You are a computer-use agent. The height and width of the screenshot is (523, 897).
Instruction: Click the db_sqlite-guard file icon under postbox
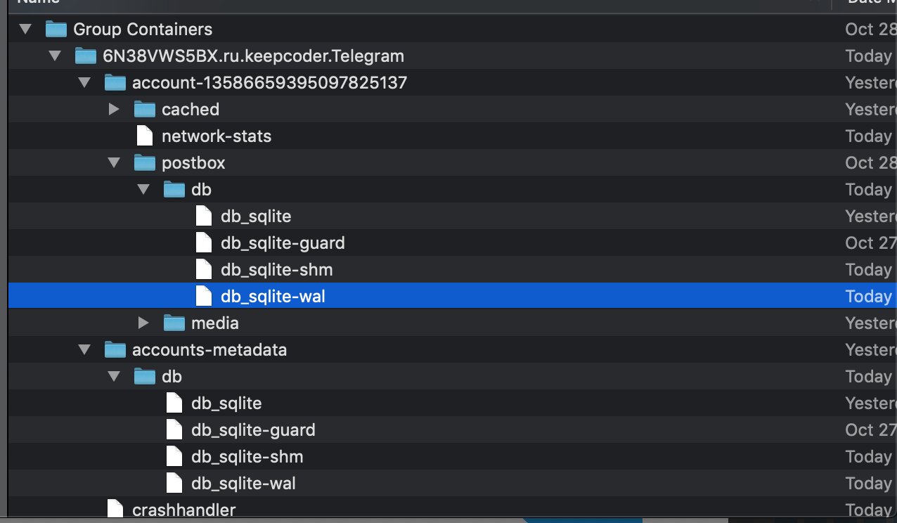pyautogui.click(x=203, y=243)
